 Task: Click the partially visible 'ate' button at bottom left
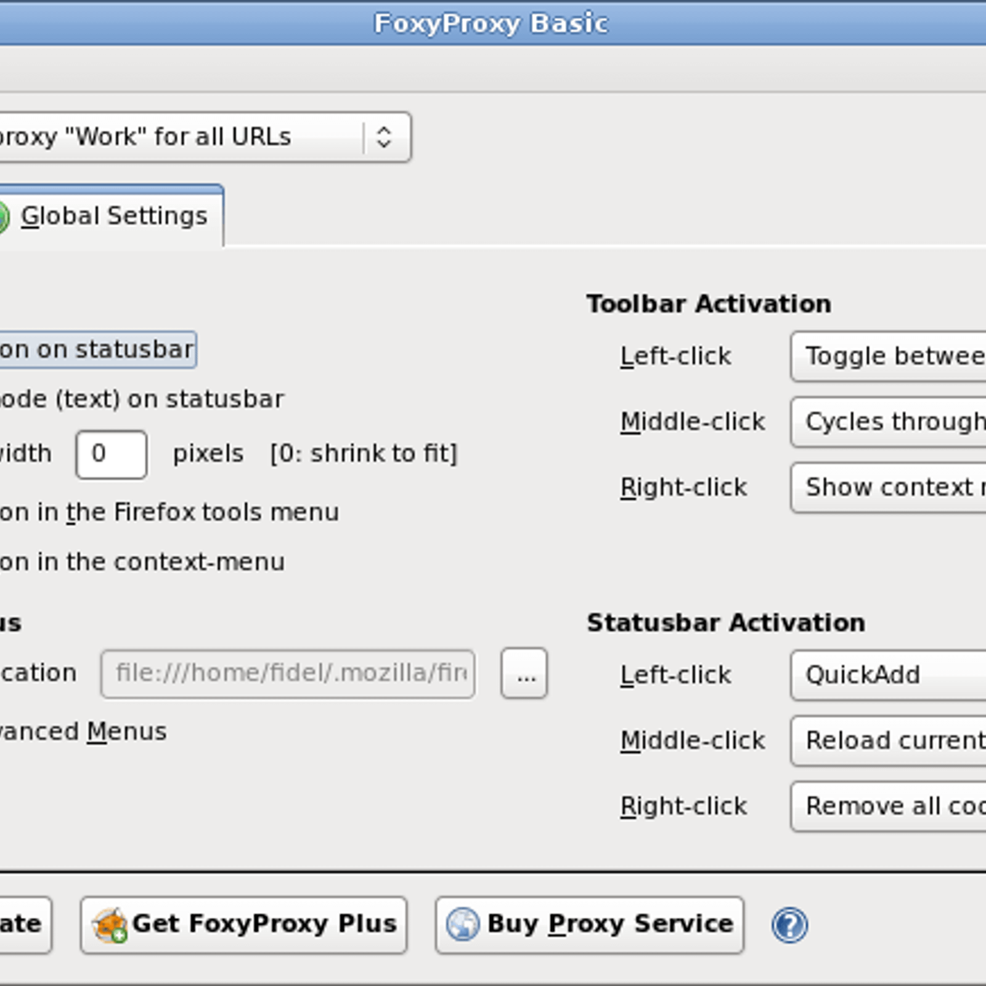[25, 925]
